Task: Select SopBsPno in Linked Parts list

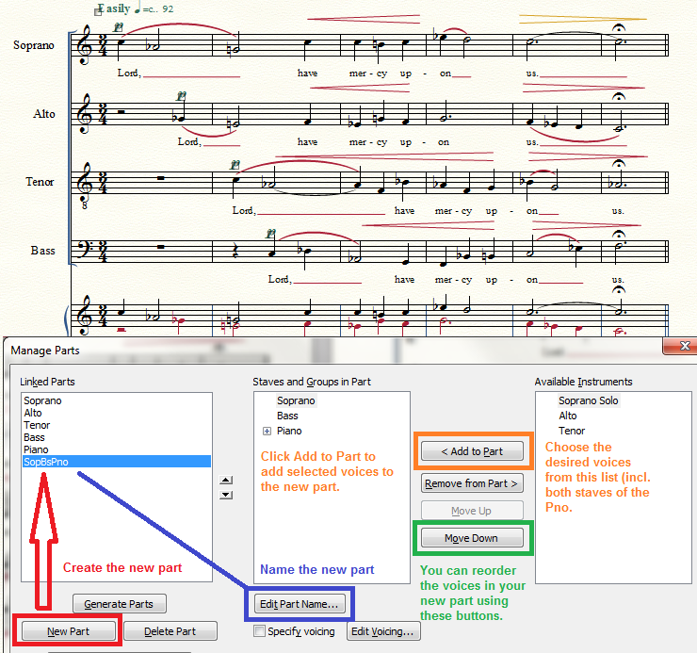Action: tap(46, 462)
